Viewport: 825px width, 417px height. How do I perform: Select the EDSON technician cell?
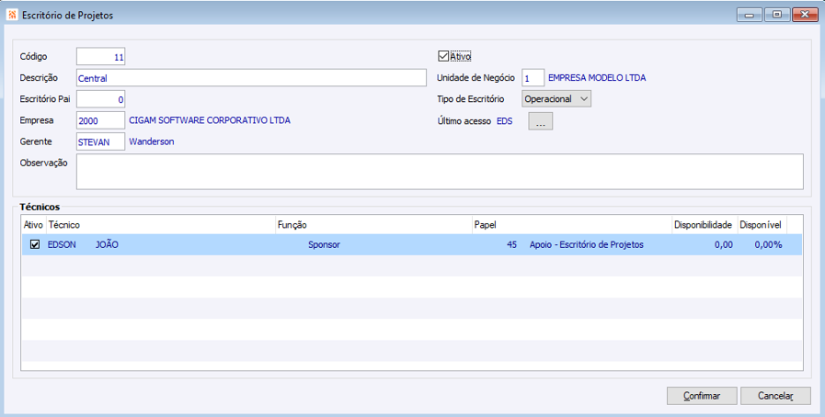coord(63,244)
